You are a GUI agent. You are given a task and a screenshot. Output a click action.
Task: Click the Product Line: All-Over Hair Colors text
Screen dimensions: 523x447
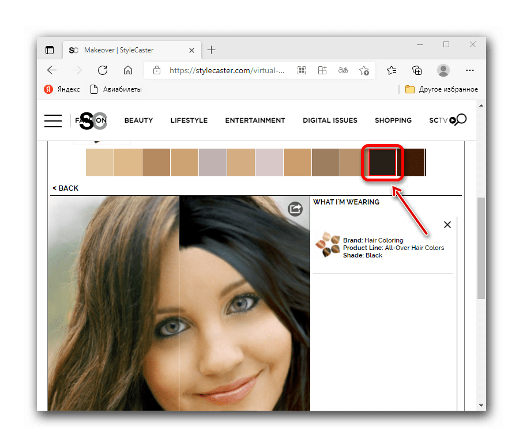(394, 248)
